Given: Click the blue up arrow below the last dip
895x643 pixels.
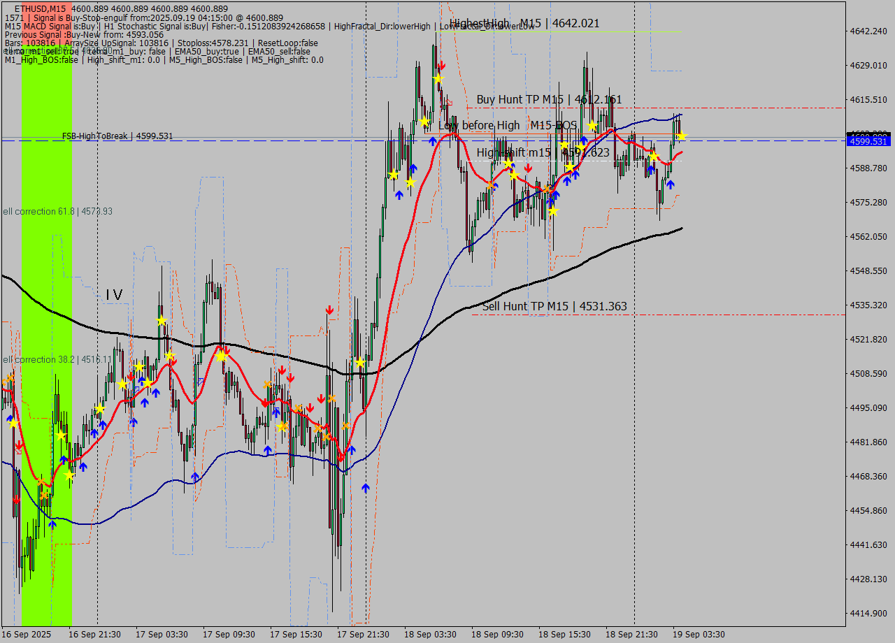Looking at the screenshot, I should click(x=670, y=185).
